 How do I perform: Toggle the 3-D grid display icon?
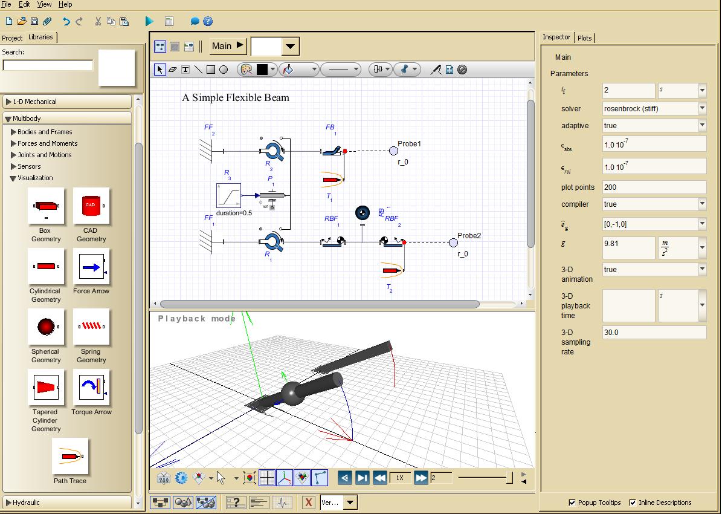click(266, 478)
